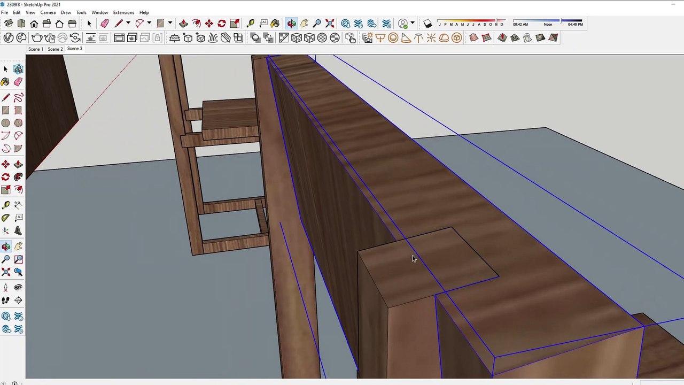Select the Offset tool in top toolbar
Image resolution: width=684 pixels, height=385 pixels.
coord(196,24)
